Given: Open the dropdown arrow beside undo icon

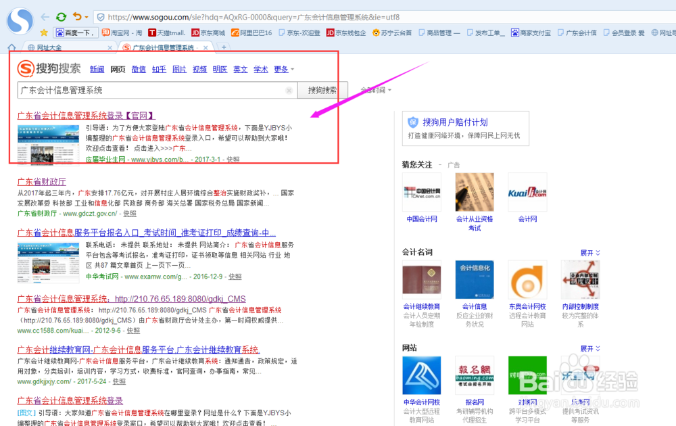Looking at the screenshot, I should coord(87,18).
